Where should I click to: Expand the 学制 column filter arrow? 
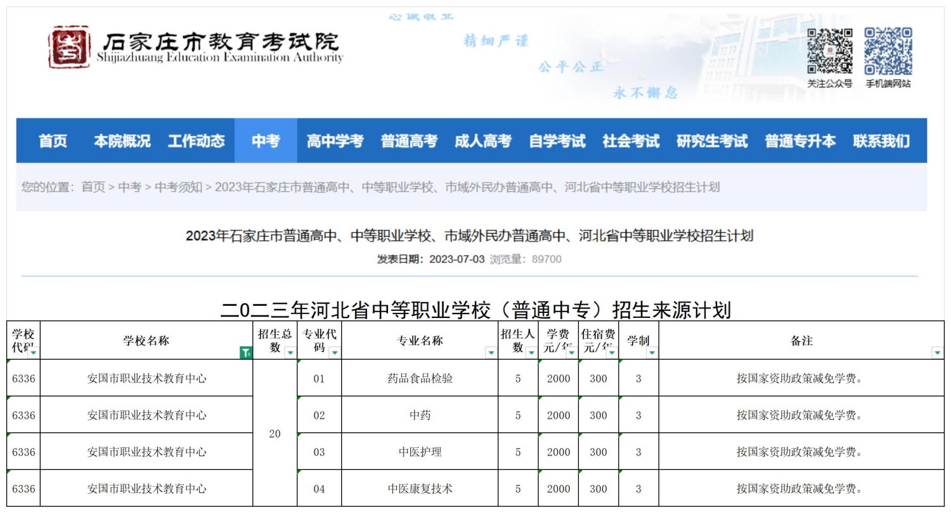pyautogui.click(x=652, y=353)
